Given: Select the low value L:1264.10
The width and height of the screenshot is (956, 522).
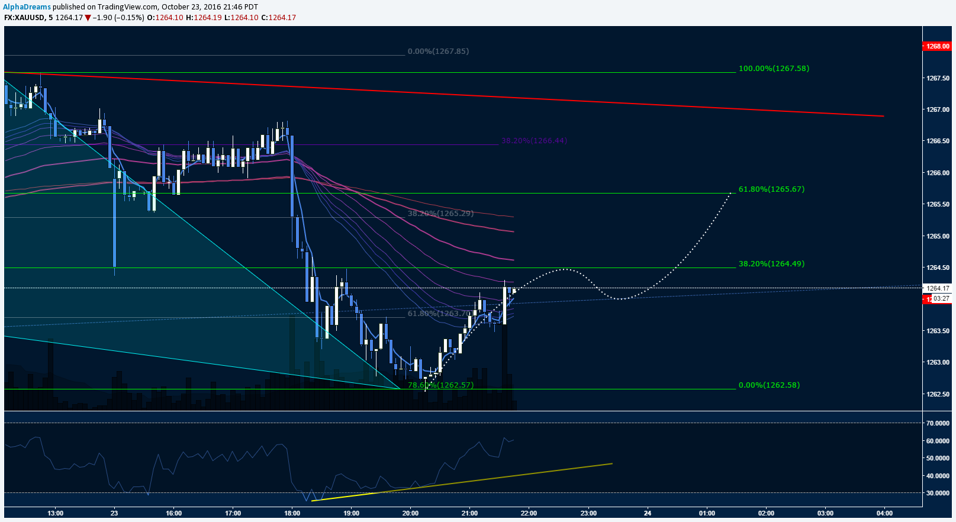Looking at the screenshot, I should pos(241,18).
